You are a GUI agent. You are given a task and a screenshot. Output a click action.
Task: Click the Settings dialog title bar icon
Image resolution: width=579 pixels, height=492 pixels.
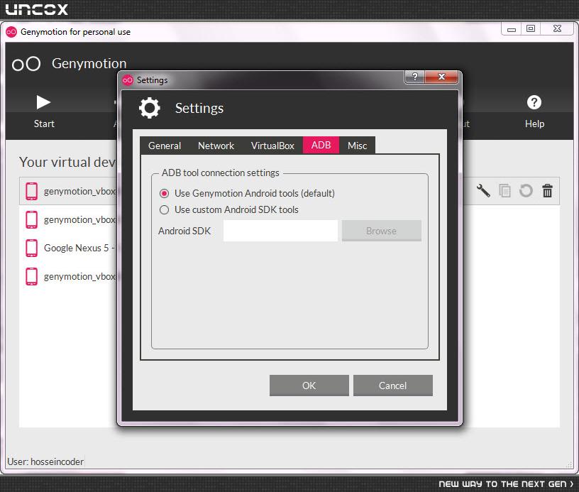(128, 80)
